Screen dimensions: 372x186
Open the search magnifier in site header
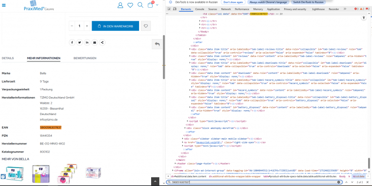(x=140, y=5)
